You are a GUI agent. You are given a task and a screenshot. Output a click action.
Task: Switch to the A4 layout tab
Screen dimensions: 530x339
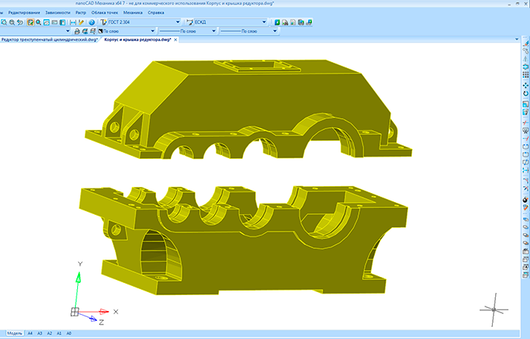click(30, 333)
